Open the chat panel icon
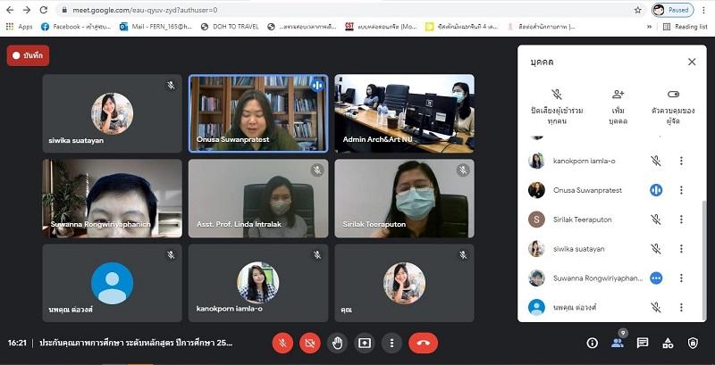Screen dimensions: 715x365 point(643,344)
